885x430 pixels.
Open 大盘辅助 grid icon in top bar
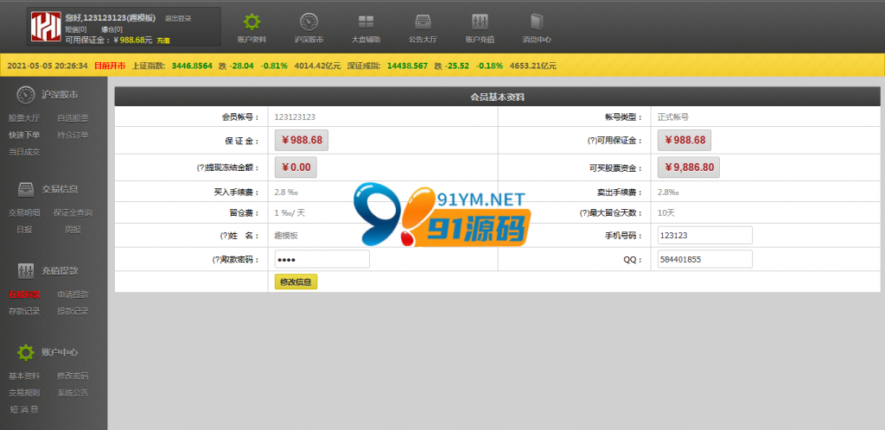point(366,22)
